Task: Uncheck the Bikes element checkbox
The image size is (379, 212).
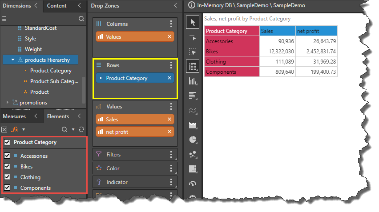Action: (x=7, y=167)
